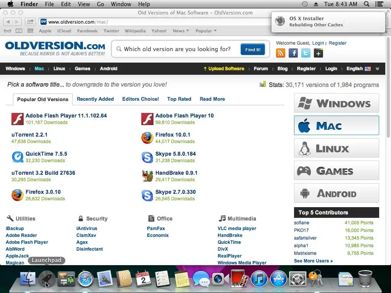Click the OS X Installer notification
The height and width of the screenshot is (293, 391).
328,22
